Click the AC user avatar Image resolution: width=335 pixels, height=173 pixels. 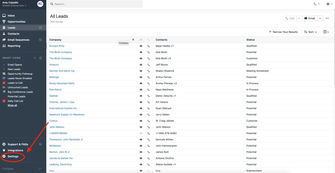point(40,4)
